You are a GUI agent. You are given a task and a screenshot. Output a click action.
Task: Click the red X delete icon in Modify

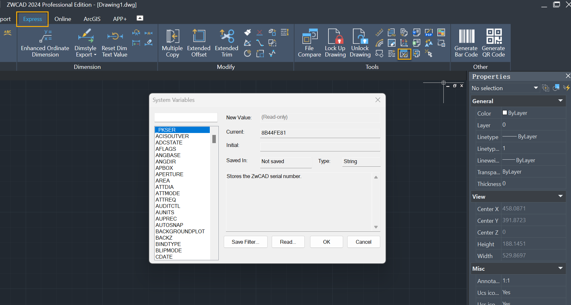(260, 32)
